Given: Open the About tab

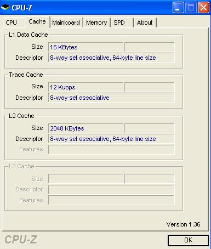Looking at the screenshot, I should 145,22.
